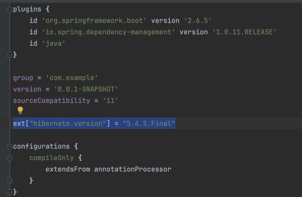Viewport: 302px width, 197px height.
Task: Collapse the configurations block
Action: pos(10,146)
